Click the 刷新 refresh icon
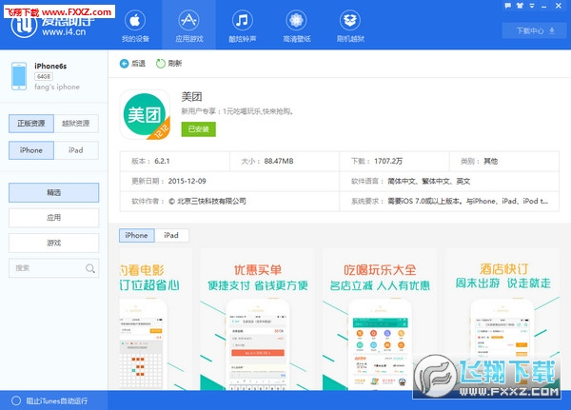Viewport: 571px width, 410px height. [159, 63]
